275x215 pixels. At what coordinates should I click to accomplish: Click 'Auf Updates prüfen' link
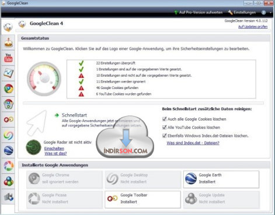(x=253, y=26)
